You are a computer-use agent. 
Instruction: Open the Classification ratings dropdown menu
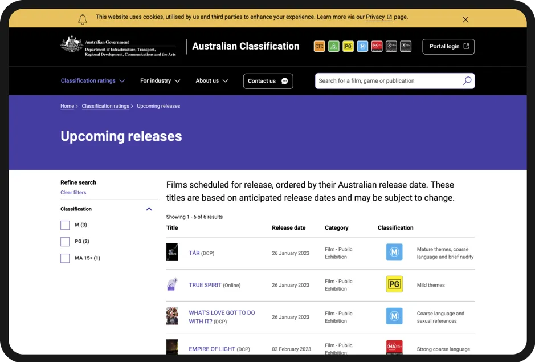coord(93,80)
